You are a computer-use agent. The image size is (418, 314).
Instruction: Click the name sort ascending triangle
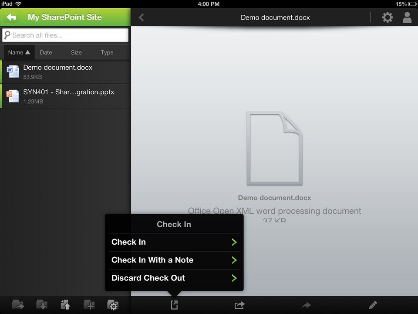click(27, 52)
